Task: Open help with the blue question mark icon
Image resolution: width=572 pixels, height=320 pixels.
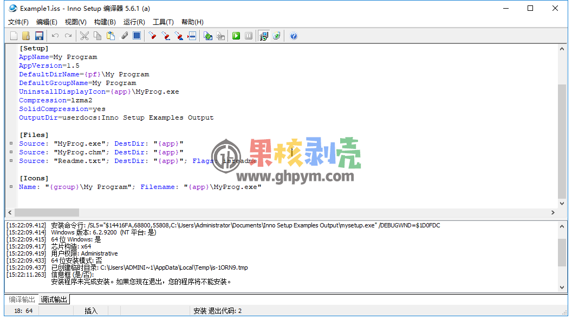Action: coord(293,36)
